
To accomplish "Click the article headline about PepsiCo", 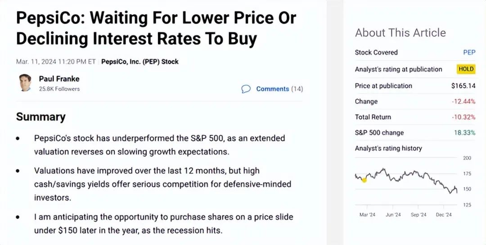I will 156,29.
